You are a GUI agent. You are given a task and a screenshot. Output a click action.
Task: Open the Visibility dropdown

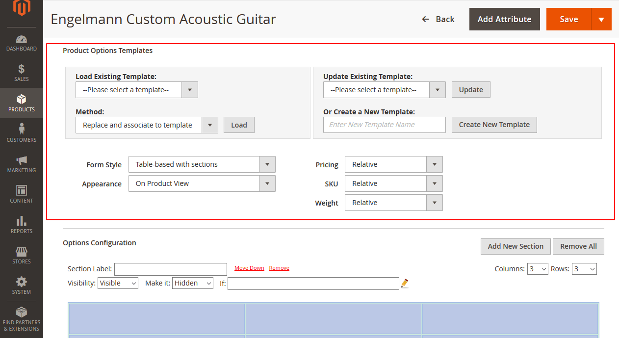[x=118, y=283]
